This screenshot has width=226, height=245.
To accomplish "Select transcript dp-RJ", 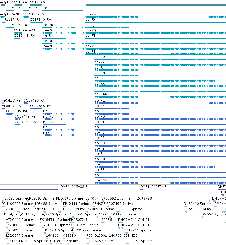I will [x=90, y=25].
